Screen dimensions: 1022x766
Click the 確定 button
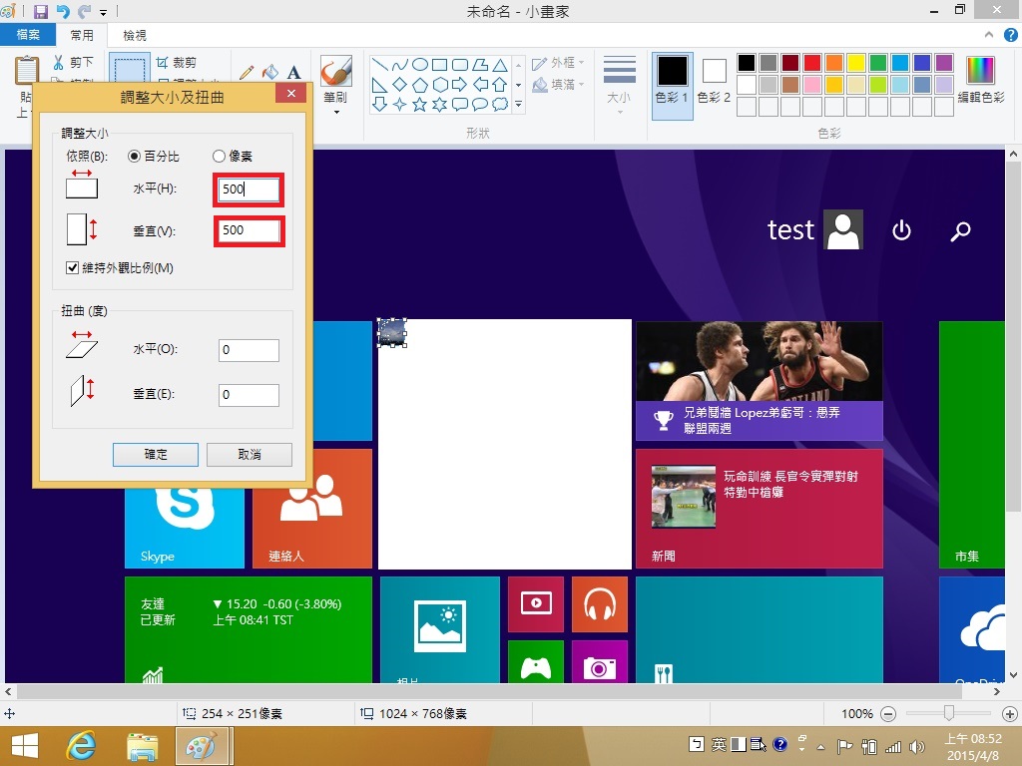[155, 455]
